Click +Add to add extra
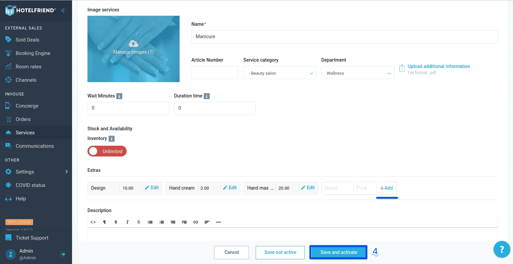Screen dimensions: 513x264 coord(386,188)
